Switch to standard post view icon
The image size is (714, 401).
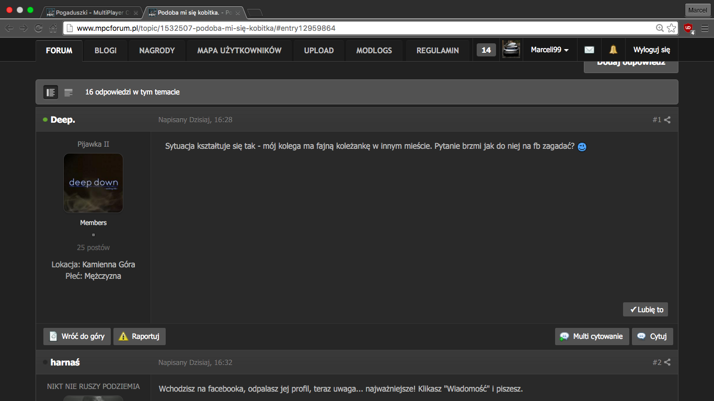(51, 92)
